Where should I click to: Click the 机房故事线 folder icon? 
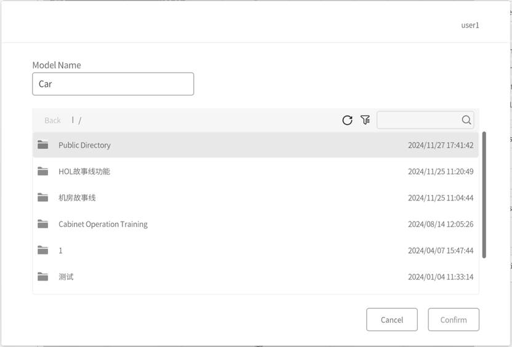pos(42,197)
